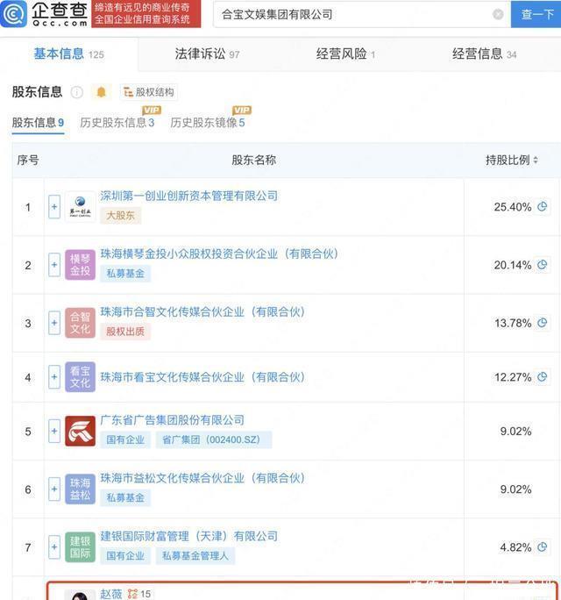Switch to 经营风险 tab
This screenshot has height=600, width=561.
(x=345, y=54)
